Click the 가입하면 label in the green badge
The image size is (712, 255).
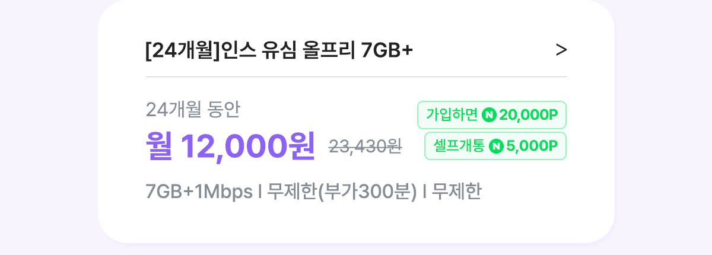click(x=452, y=115)
